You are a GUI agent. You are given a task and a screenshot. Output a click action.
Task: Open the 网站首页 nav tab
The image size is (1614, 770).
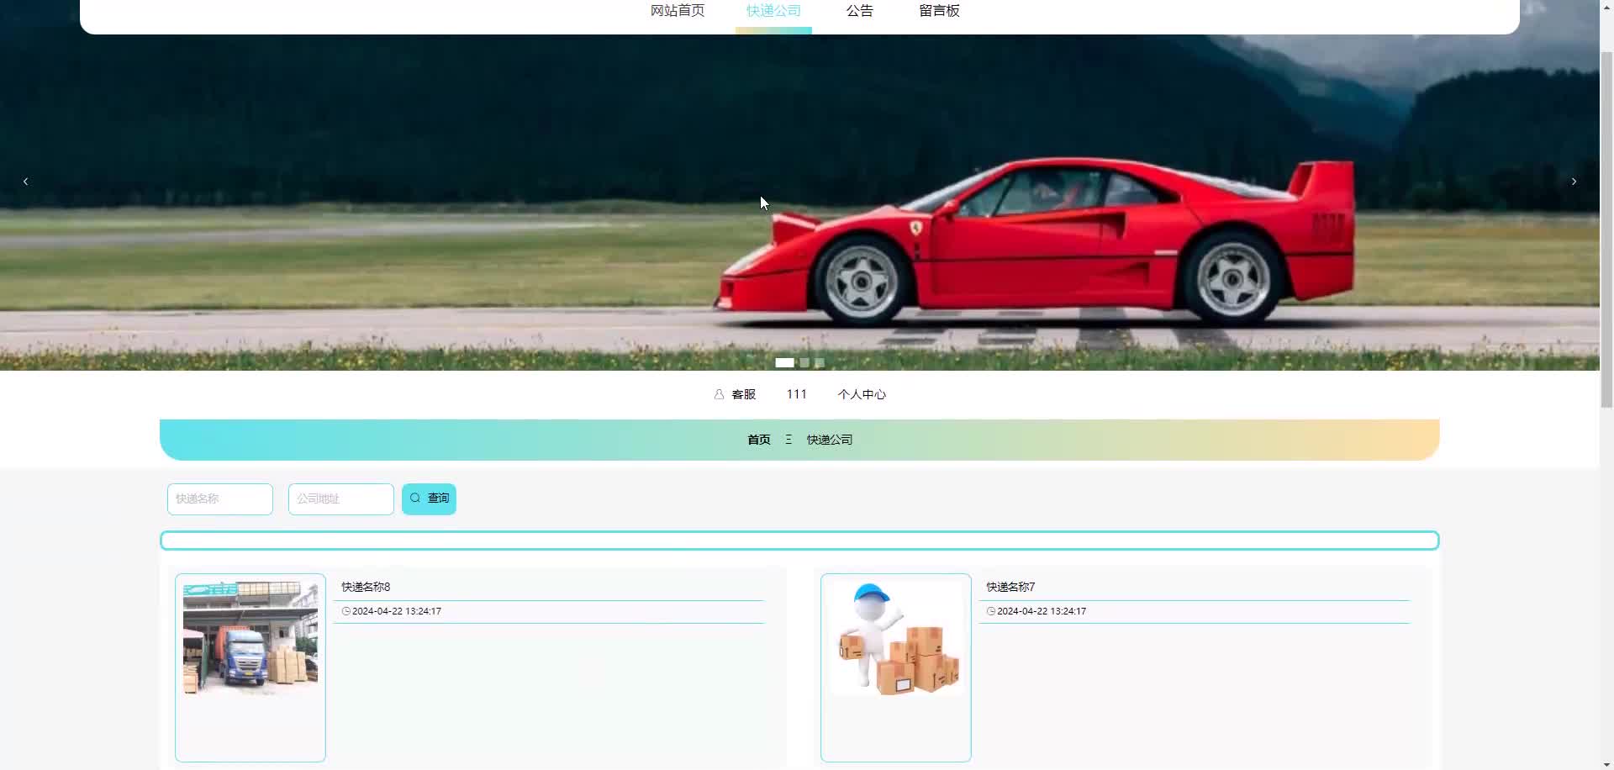pos(678,11)
